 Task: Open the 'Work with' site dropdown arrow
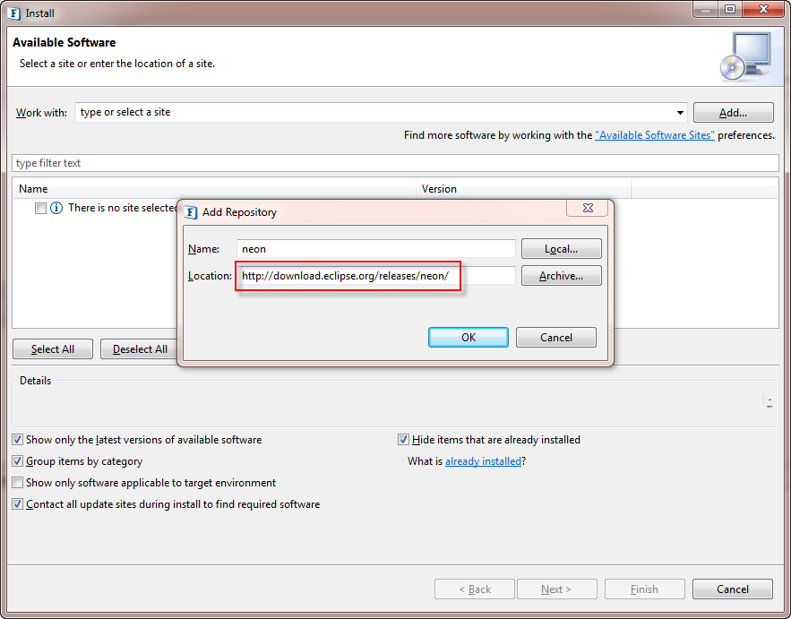coord(680,113)
